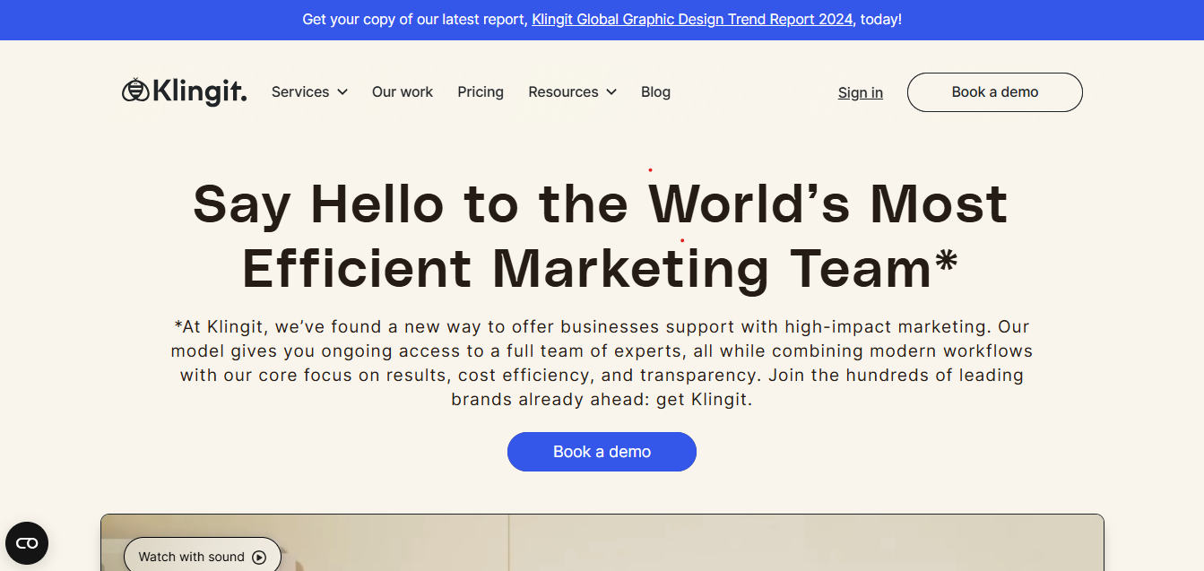The width and height of the screenshot is (1204, 571).
Task: Open the Klingit Global Graphic Design Trend Report 2024 link
Action: click(692, 19)
